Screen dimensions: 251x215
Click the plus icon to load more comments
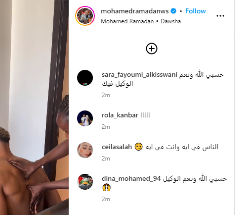[152, 49]
